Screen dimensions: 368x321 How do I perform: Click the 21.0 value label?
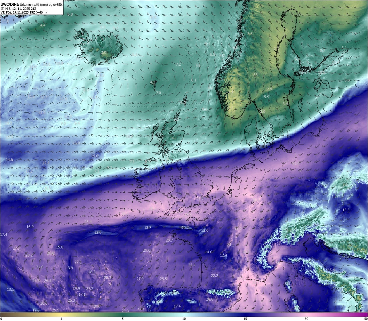coord(40,267)
